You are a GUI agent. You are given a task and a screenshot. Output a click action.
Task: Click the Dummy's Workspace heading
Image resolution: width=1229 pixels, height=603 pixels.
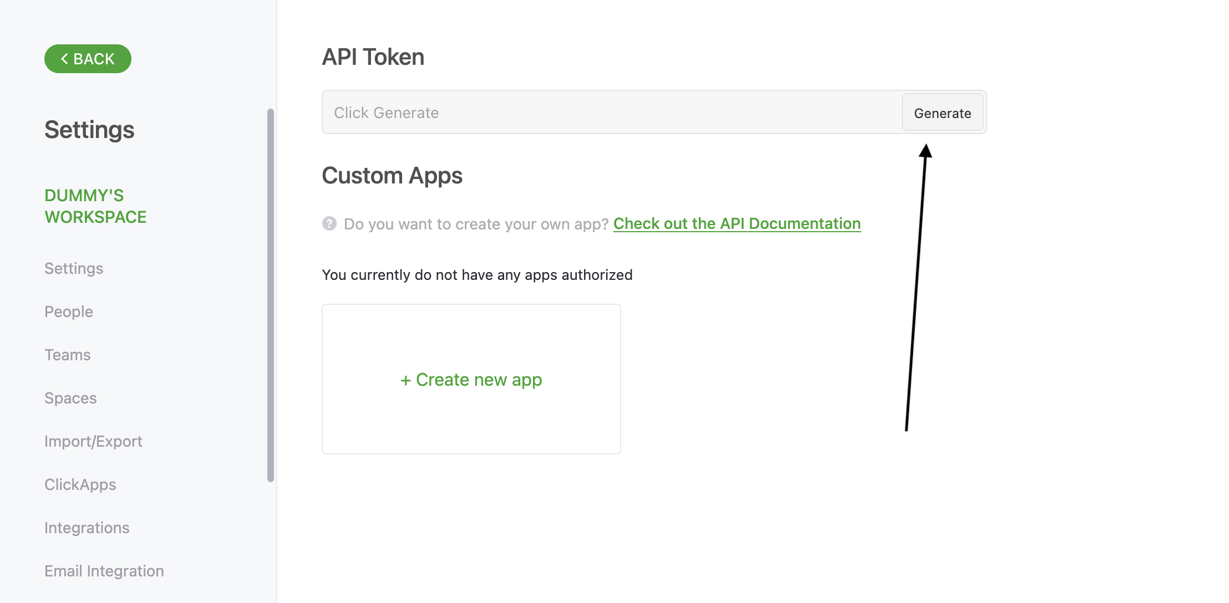pyautogui.click(x=95, y=206)
